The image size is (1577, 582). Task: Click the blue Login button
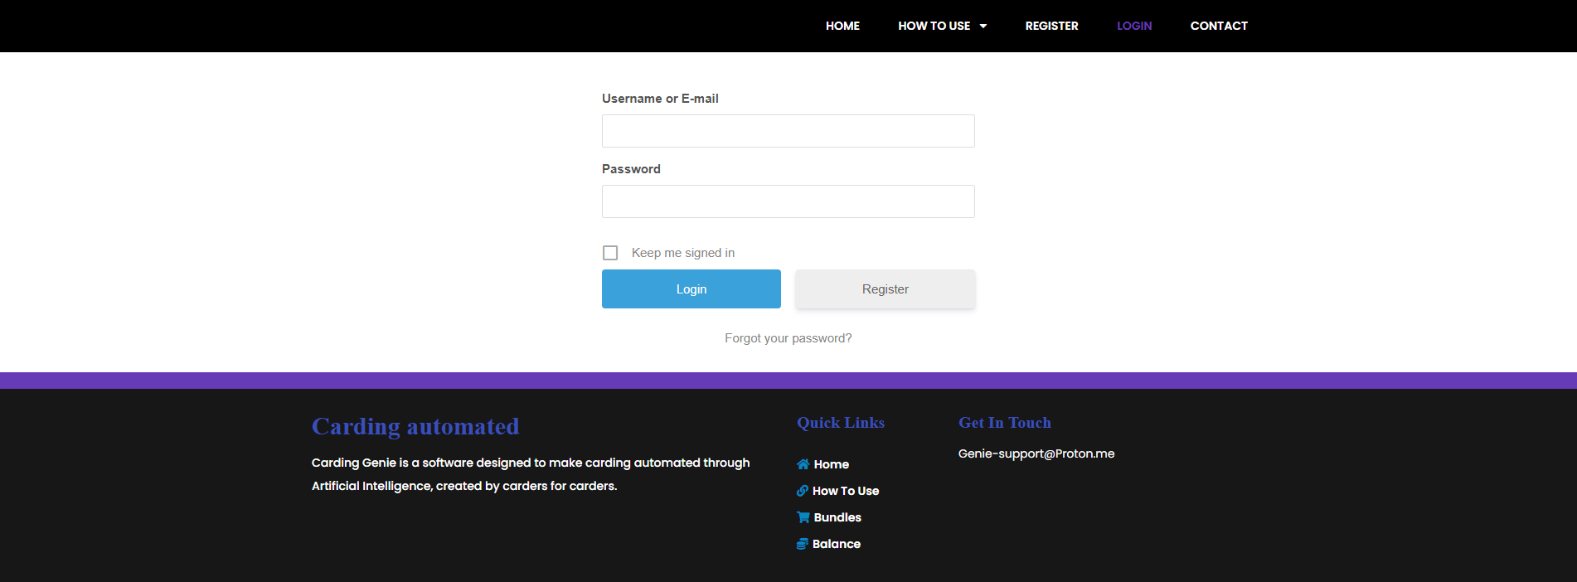click(691, 289)
